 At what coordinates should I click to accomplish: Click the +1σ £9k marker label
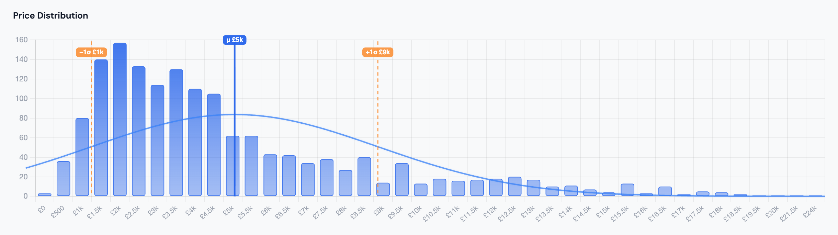point(378,52)
